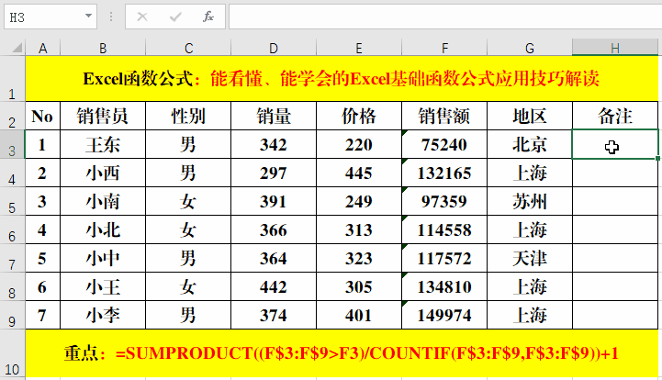Click the cell containing '小北'
The height and width of the screenshot is (380, 662).
103,229
